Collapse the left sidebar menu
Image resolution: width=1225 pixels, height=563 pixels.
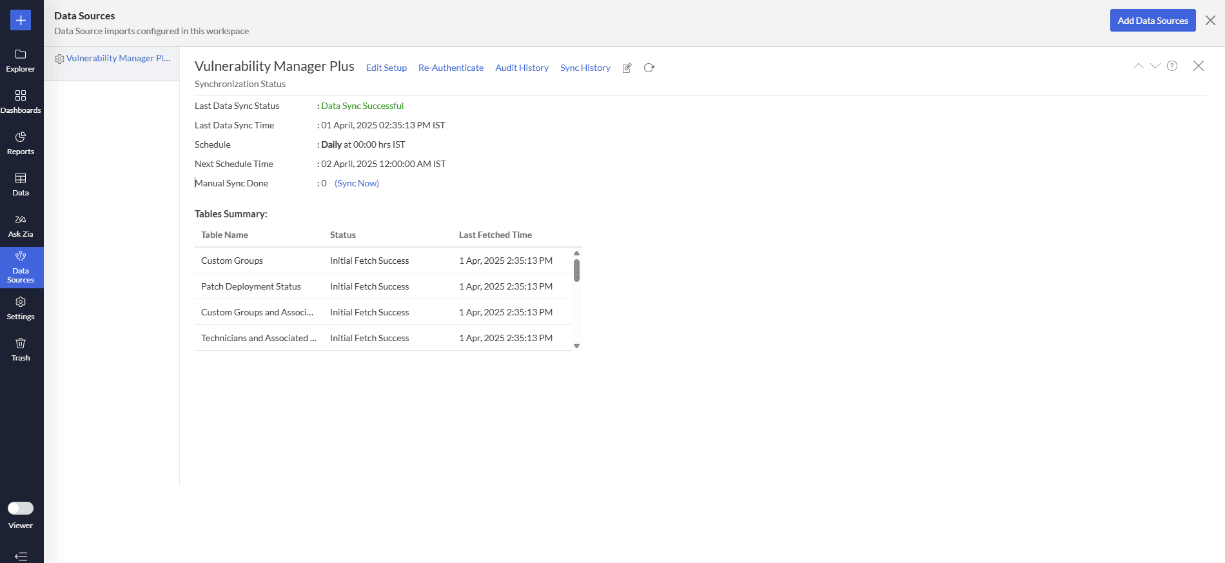coord(21,556)
